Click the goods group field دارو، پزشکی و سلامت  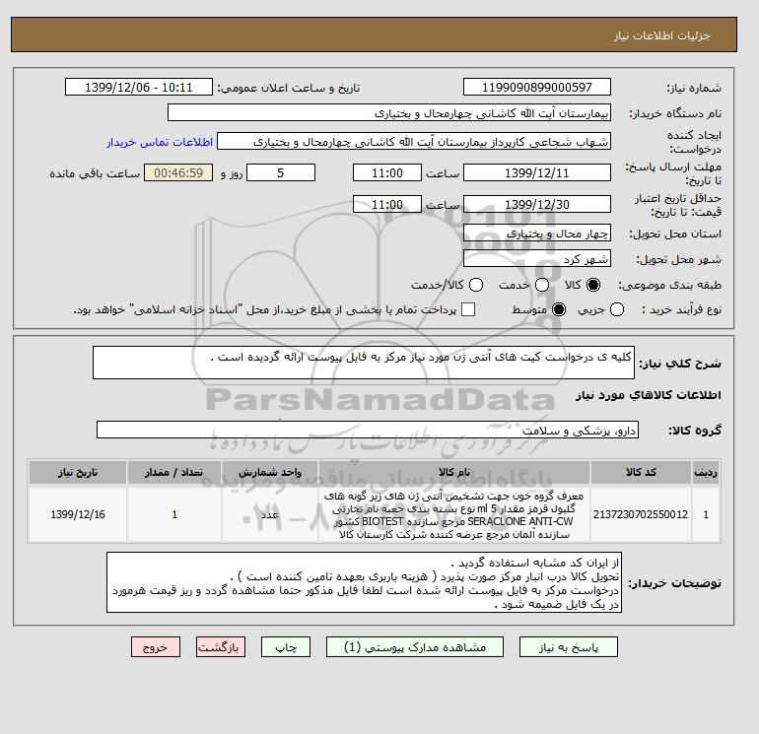(368, 430)
